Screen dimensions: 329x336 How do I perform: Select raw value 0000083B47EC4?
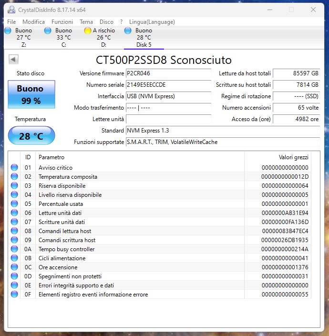(x=285, y=231)
